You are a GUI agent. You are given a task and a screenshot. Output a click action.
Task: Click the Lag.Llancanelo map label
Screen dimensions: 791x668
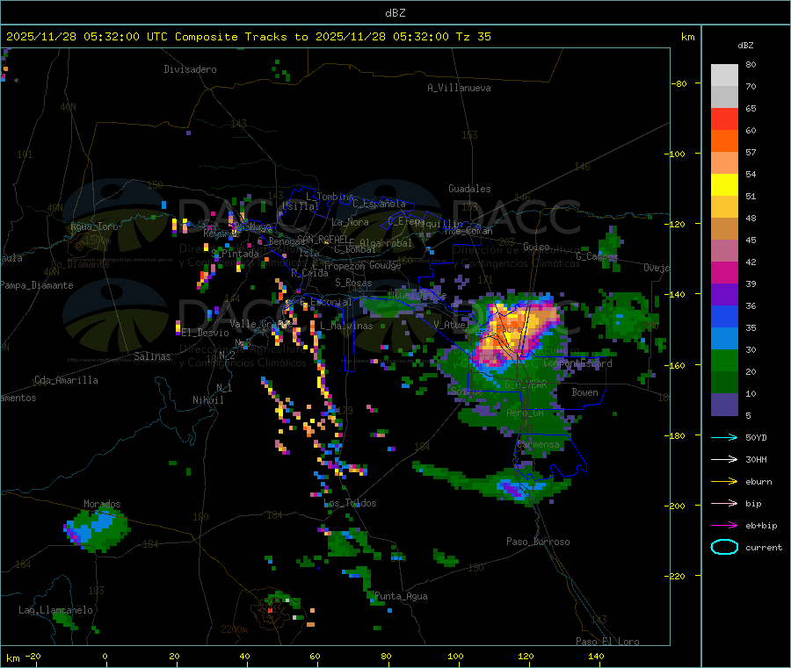pyautogui.click(x=56, y=610)
